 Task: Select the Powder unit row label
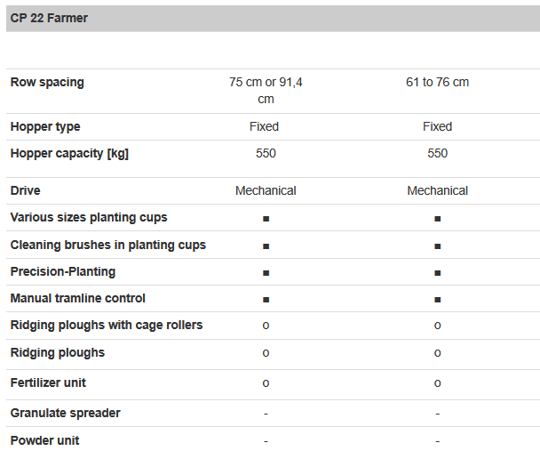tap(45, 441)
